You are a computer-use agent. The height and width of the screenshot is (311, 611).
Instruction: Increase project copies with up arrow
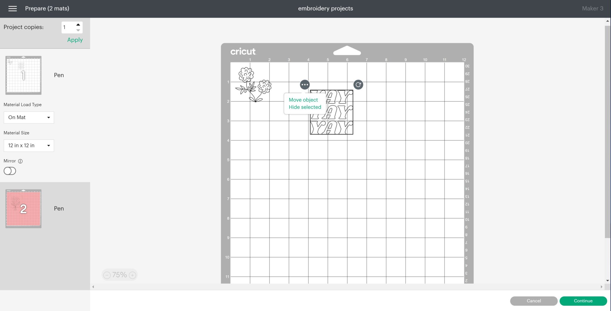click(x=78, y=24)
